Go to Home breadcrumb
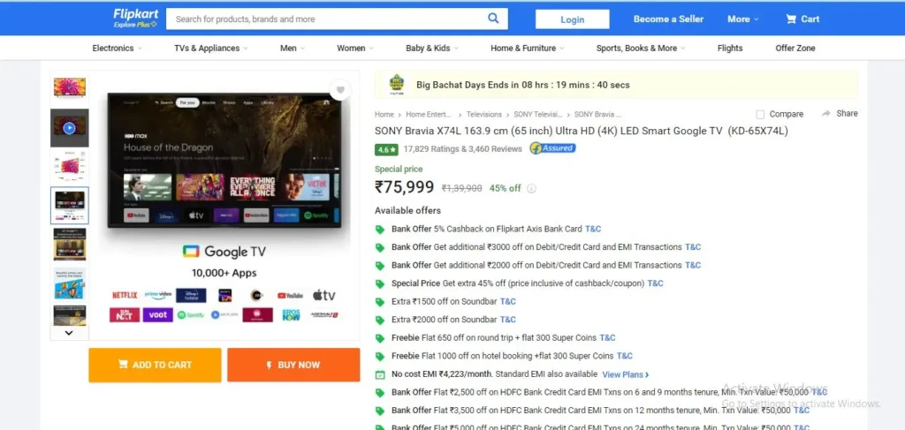905x430 pixels. click(x=384, y=114)
